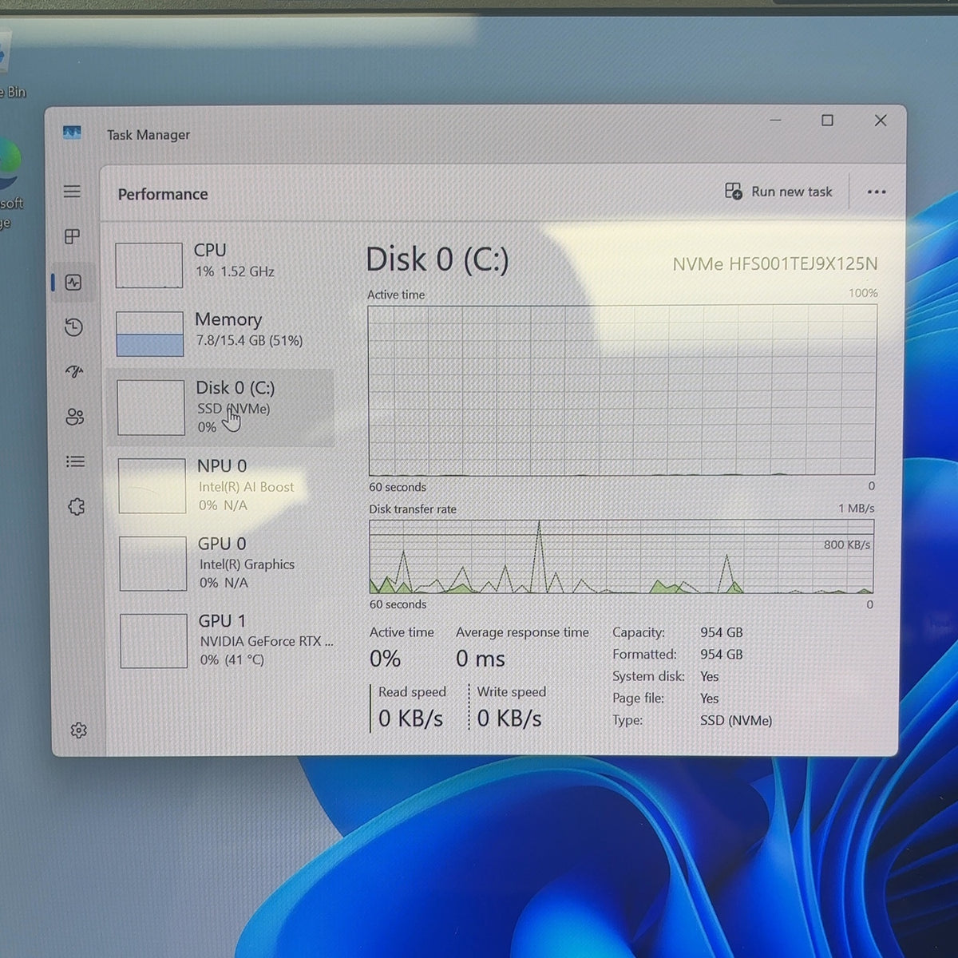Viewport: 958px width, 958px height.
Task: Minimize the Task Manager window
Action: [775, 121]
